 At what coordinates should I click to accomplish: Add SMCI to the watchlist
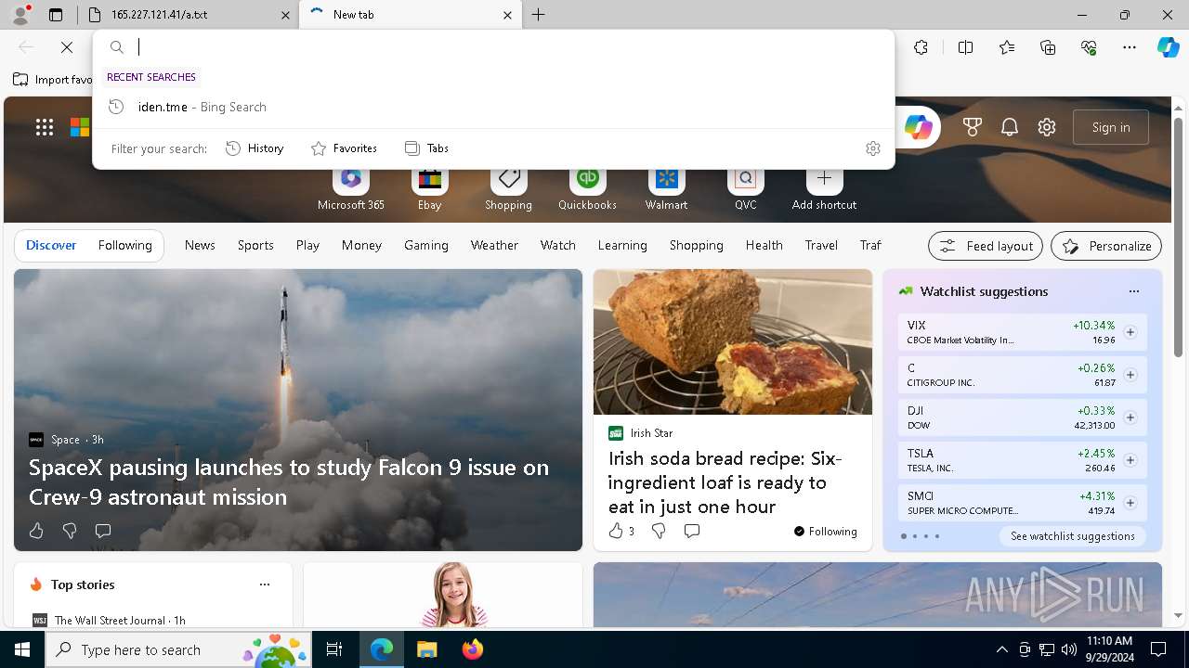pos(1130,503)
